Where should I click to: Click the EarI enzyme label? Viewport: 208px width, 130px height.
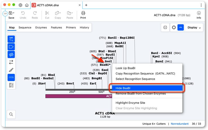(x=93, y=83)
